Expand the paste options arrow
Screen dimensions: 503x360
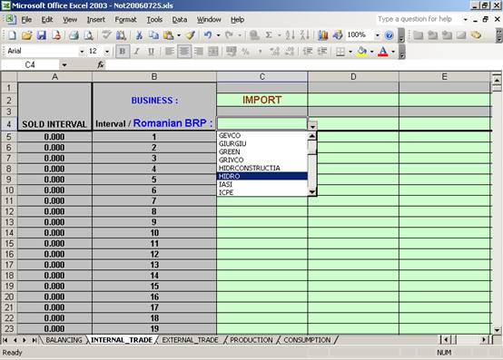(179, 35)
